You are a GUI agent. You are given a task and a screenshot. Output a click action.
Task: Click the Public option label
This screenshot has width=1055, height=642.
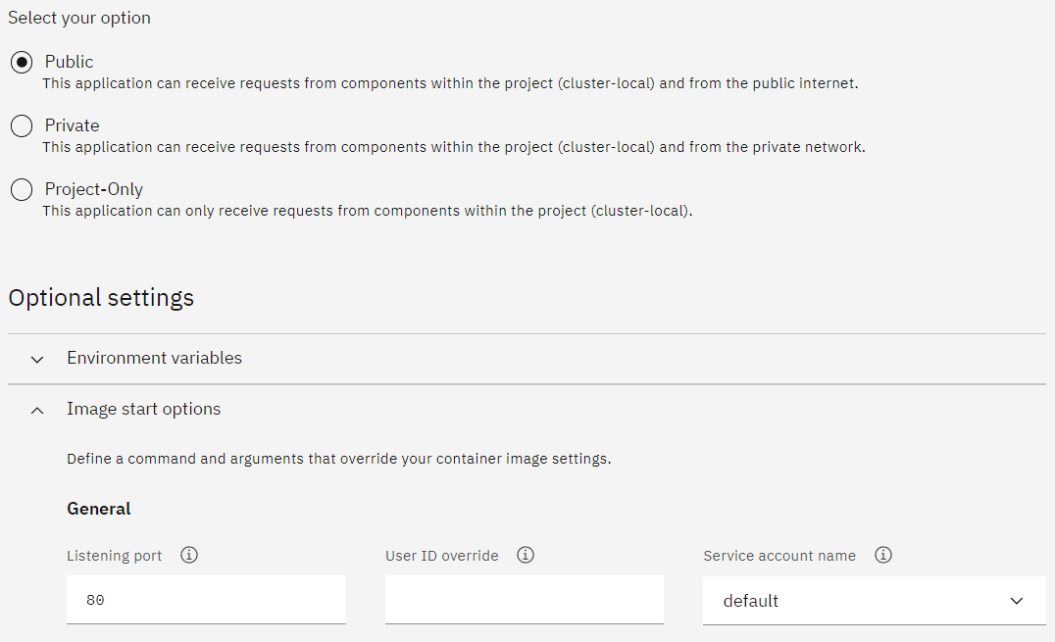click(70, 61)
